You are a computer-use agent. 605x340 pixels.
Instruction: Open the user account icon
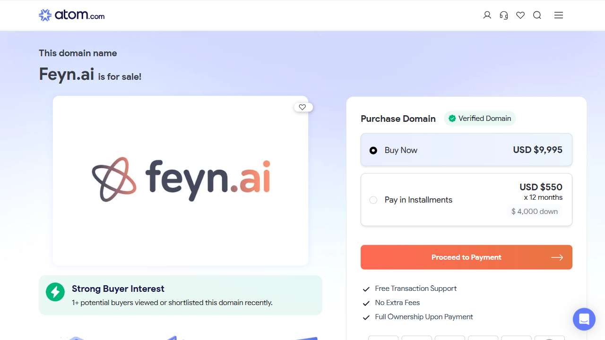pyautogui.click(x=487, y=15)
